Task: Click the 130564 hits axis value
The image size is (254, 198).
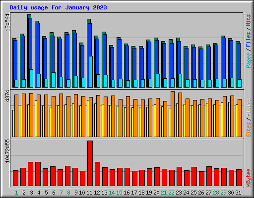Action: tap(7, 23)
